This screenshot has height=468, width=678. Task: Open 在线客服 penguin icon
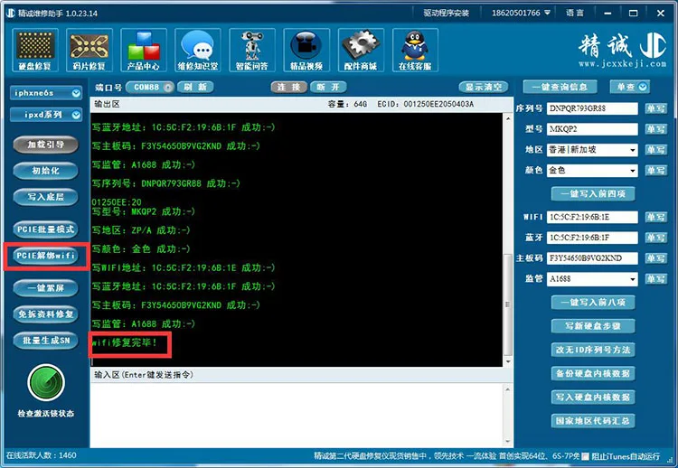click(x=415, y=50)
